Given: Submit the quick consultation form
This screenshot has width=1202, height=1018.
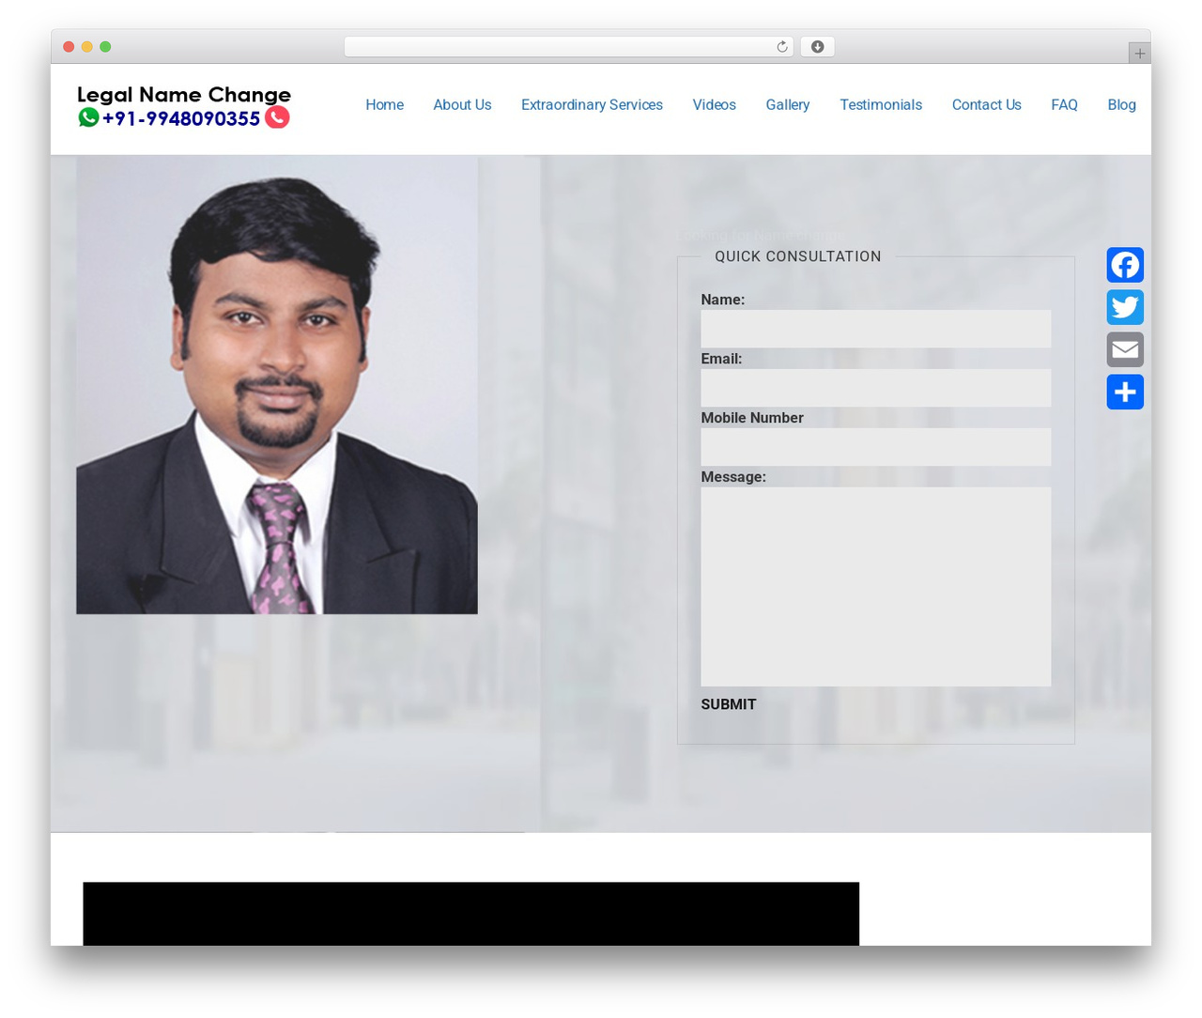Looking at the screenshot, I should [728, 704].
